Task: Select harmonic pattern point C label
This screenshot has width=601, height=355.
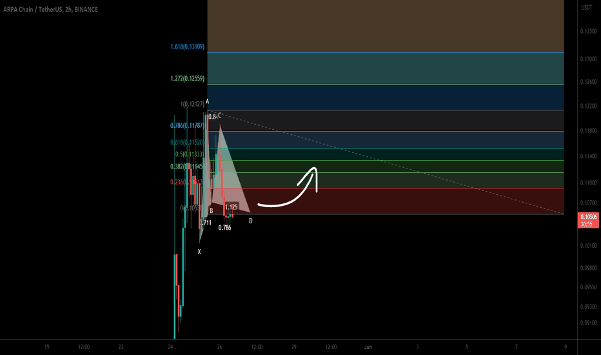Action: [220, 116]
